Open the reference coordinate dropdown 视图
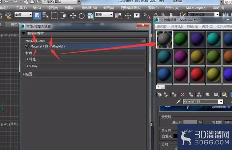 coord(104,15)
